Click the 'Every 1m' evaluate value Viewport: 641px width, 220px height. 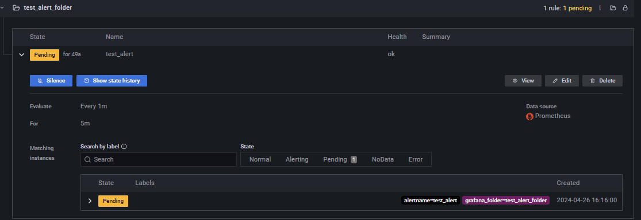click(x=94, y=107)
